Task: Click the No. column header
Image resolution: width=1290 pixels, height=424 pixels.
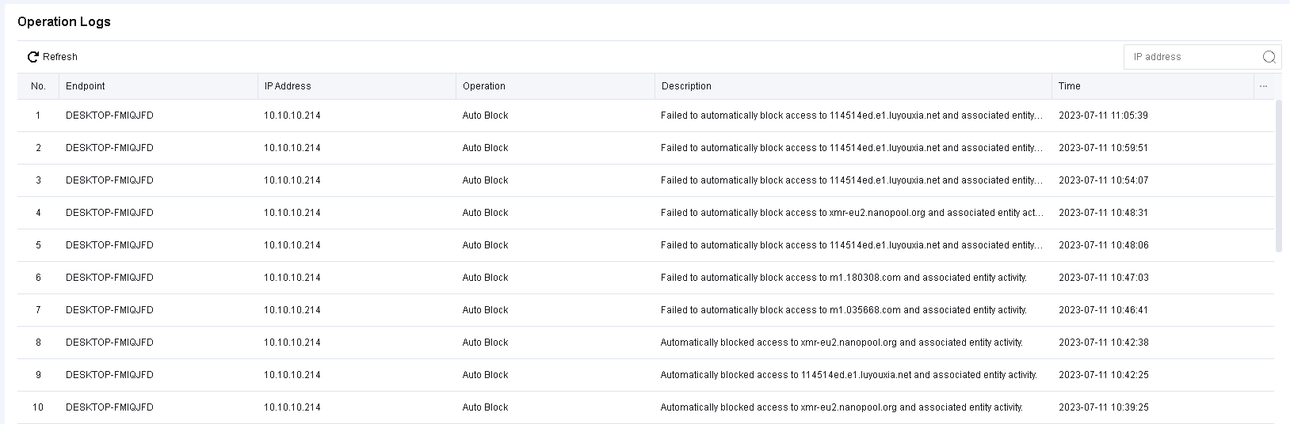Action: click(x=38, y=86)
